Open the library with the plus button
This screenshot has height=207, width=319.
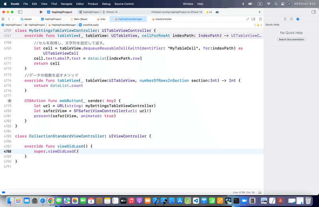260,12
